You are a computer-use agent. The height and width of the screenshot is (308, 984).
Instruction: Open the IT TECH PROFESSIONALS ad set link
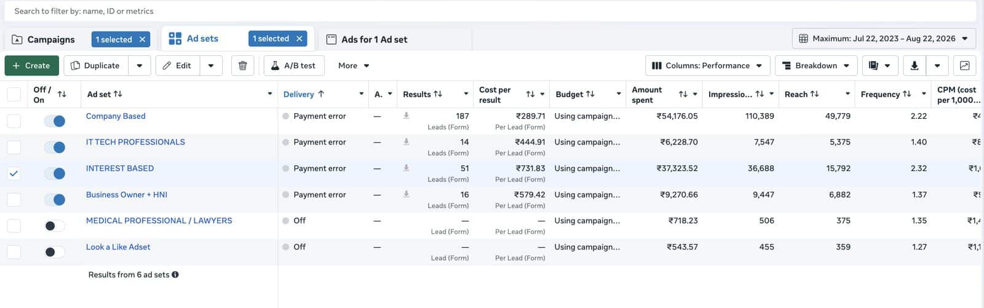pyautogui.click(x=135, y=142)
